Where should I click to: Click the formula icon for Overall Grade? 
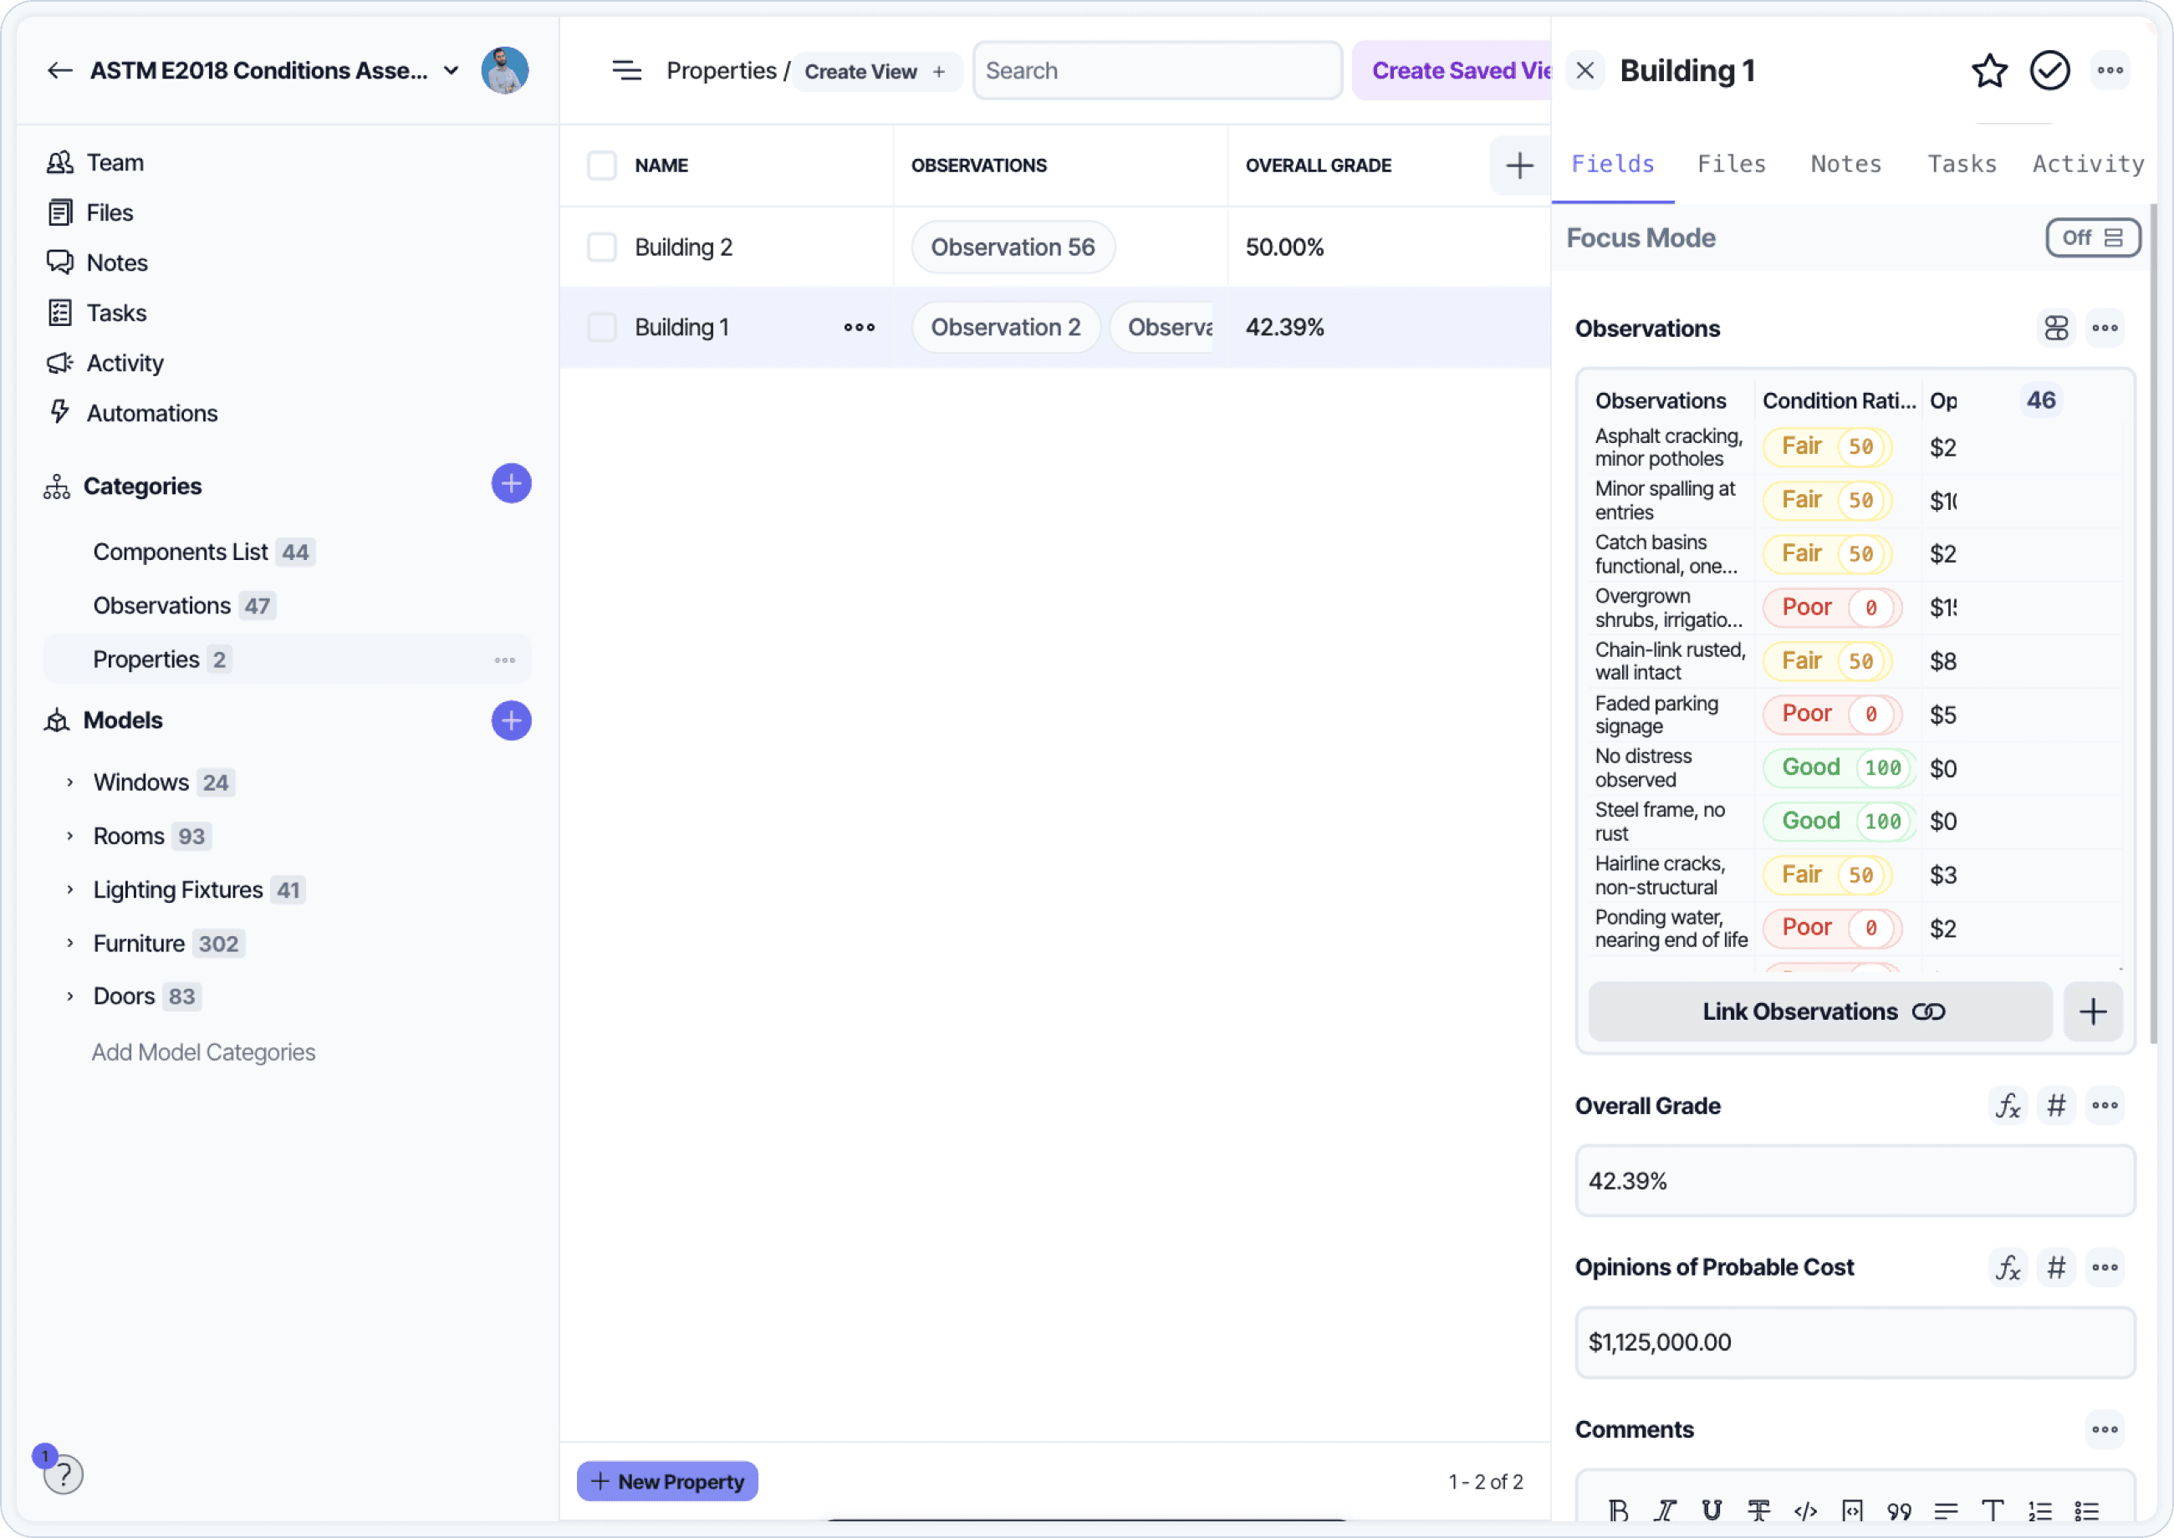(x=2008, y=1105)
